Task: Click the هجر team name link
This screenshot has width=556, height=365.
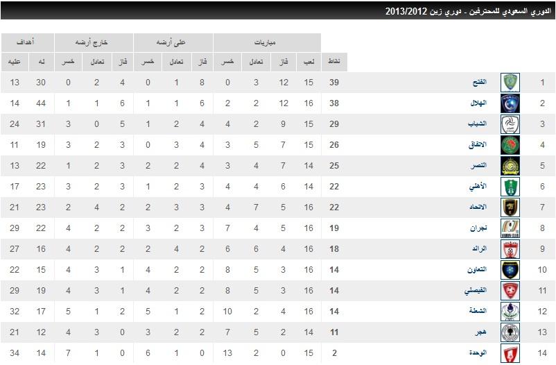Action: 480,332
